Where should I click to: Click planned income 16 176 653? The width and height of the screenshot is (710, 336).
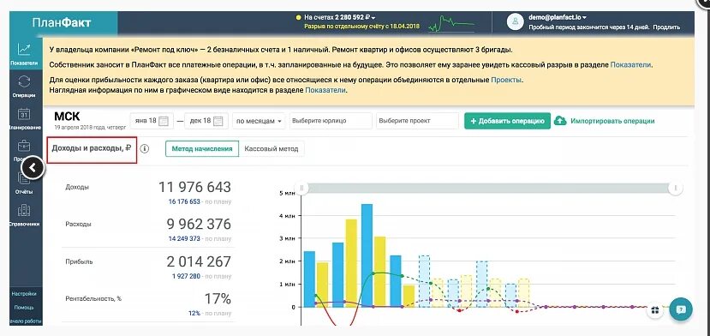[184, 201]
